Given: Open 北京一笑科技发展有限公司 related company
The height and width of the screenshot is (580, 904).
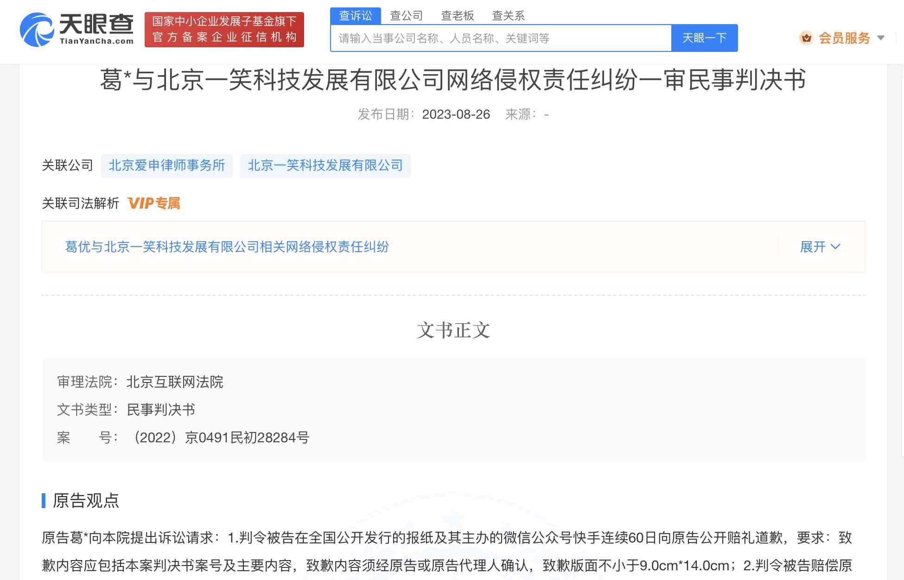Looking at the screenshot, I should 325,166.
